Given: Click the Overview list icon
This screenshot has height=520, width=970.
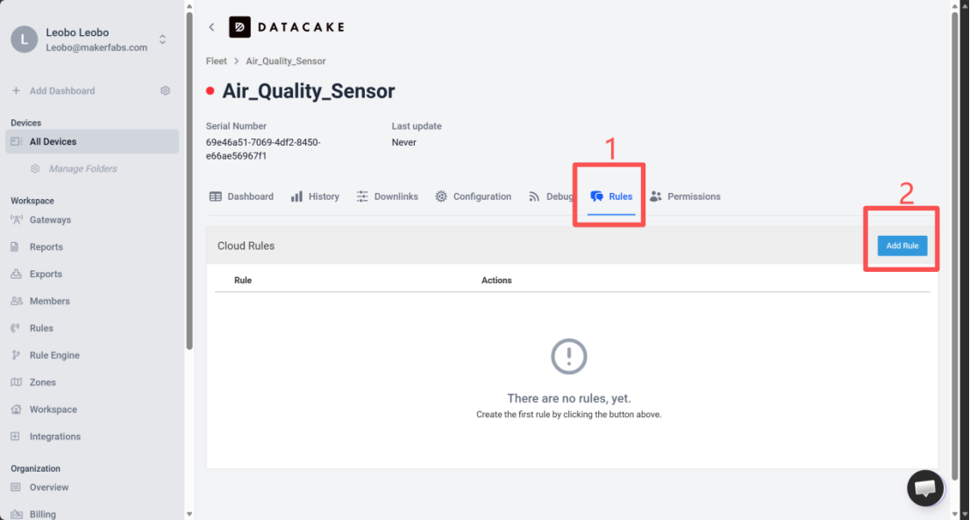Looking at the screenshot, I should click(x=16, y=488).
